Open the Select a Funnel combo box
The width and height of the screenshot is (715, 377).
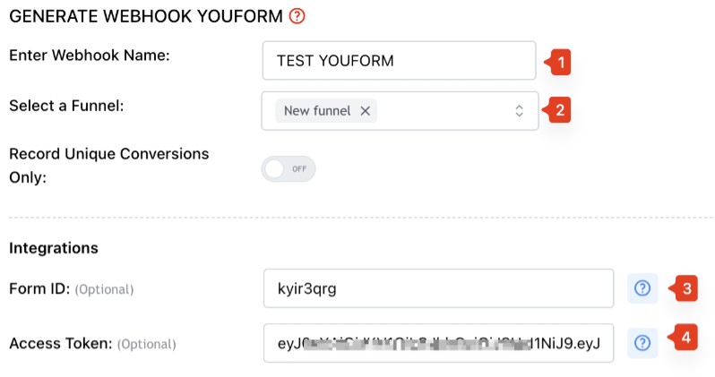coord(400,111)
